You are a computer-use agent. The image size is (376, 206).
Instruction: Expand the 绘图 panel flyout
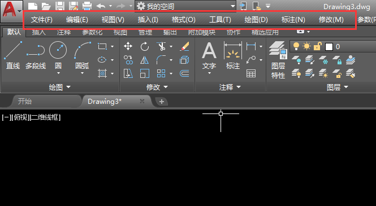click(x=59, y=87)
